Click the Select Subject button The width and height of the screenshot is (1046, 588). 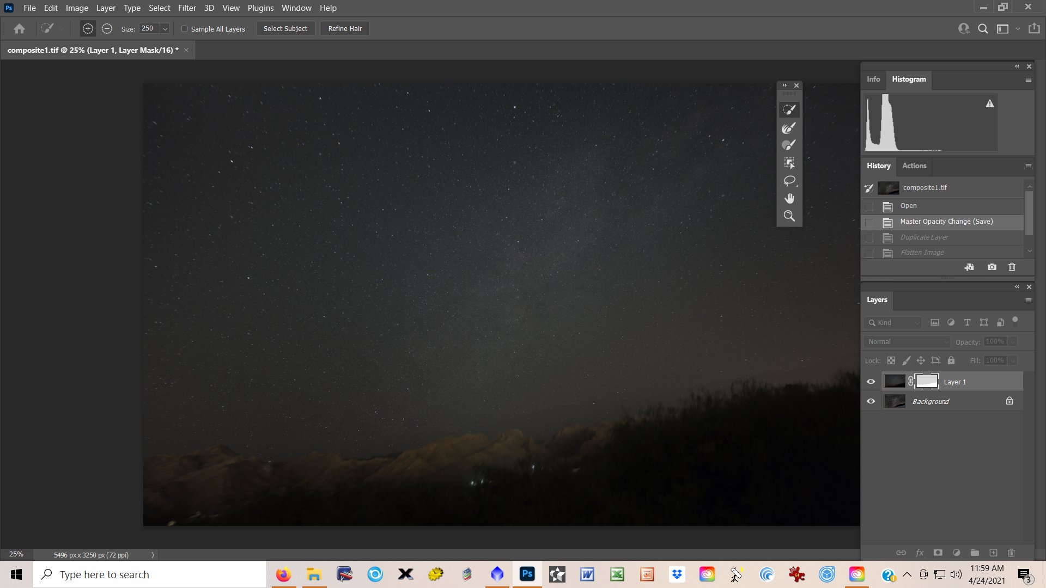(285, 28)
